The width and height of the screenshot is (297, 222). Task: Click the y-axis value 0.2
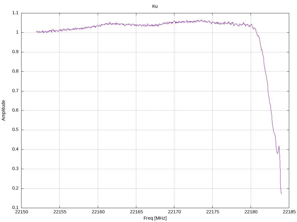[15, 188]
